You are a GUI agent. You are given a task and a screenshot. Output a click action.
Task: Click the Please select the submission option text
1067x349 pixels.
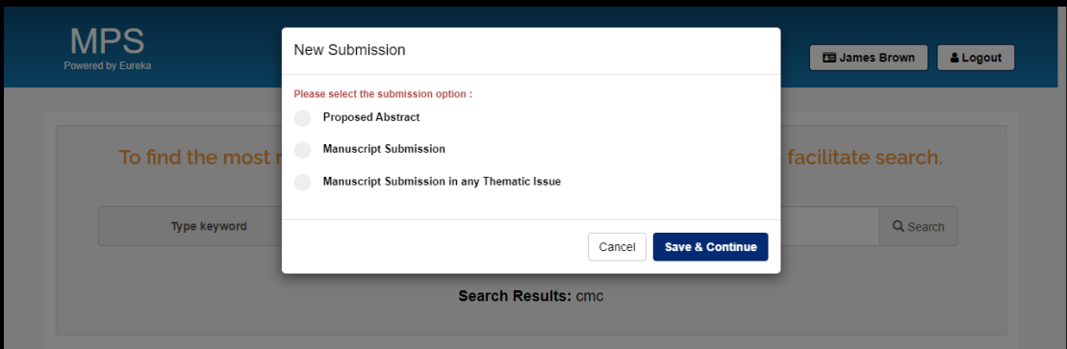pyautogui.click(x=383, y=94)
